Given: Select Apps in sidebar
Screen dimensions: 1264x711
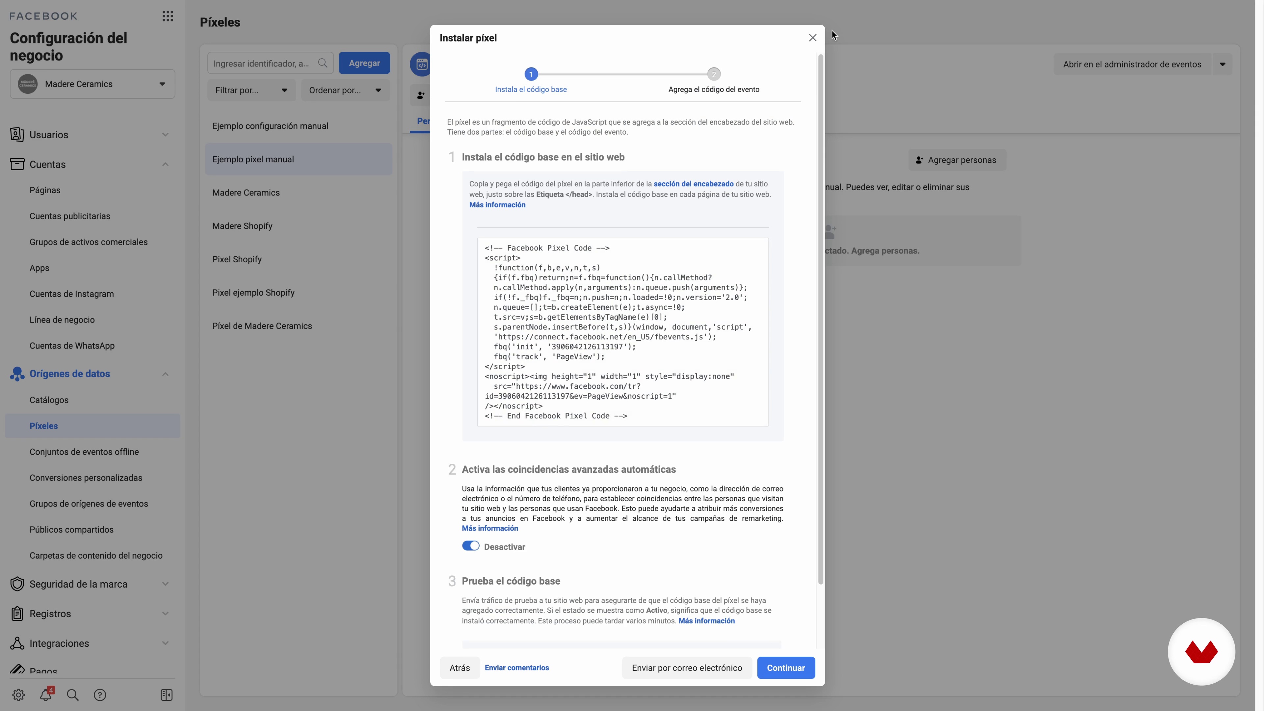Looking at the screenshot, I should (39, 268).
